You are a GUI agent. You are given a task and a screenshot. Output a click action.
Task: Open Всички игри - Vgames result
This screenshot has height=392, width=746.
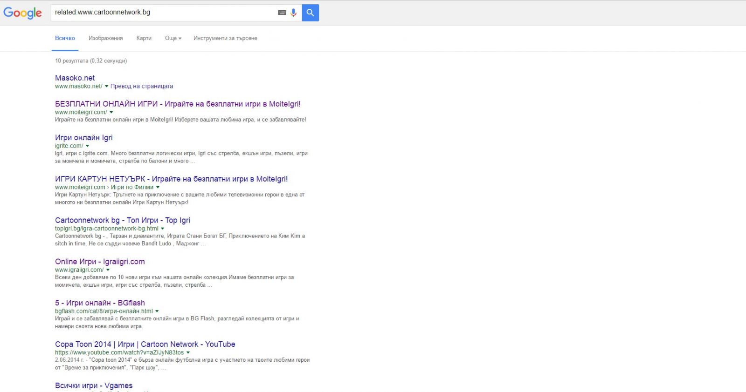point(94,385)
